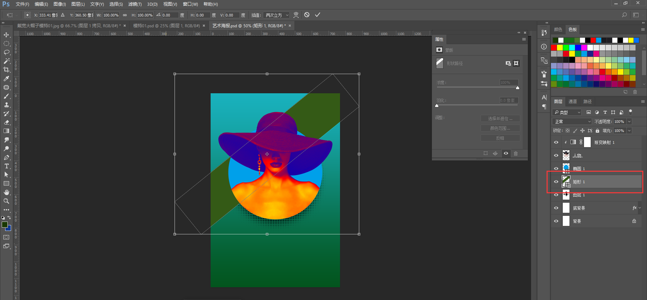Select the 矩形 1 layer thumbnail

pos(566,181)
